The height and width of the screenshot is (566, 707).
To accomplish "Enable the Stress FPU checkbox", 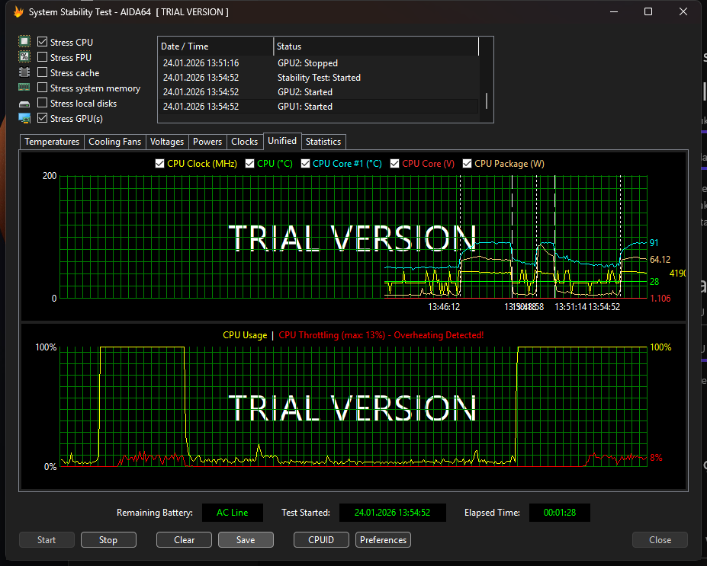I will coord(41,57).
